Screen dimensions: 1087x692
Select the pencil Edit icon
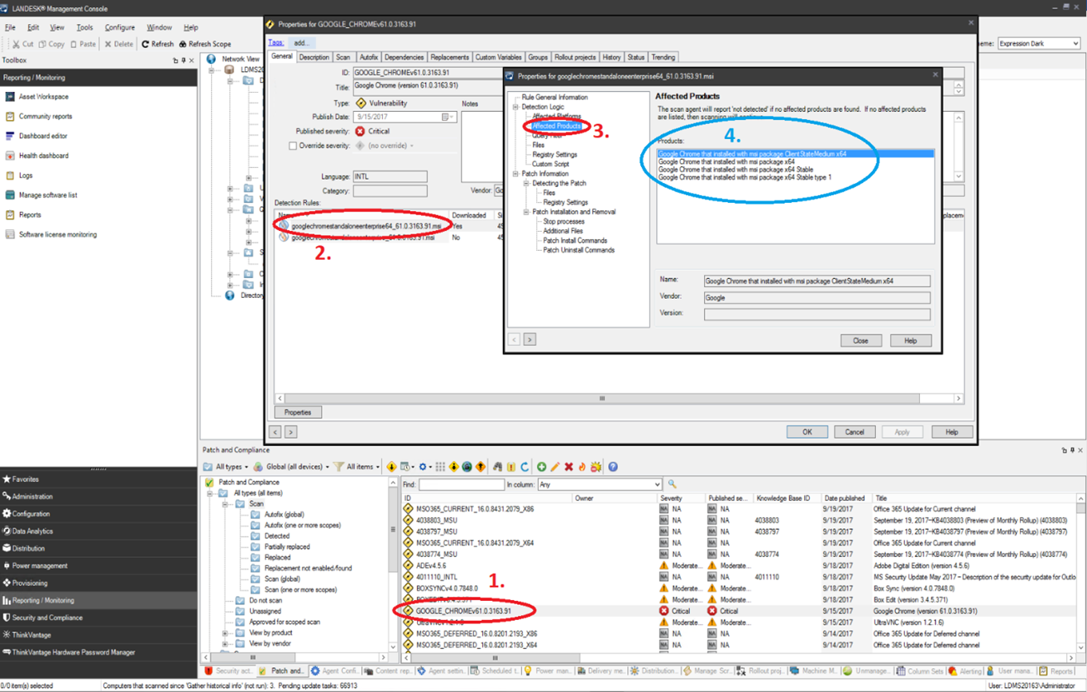(554, 466)
